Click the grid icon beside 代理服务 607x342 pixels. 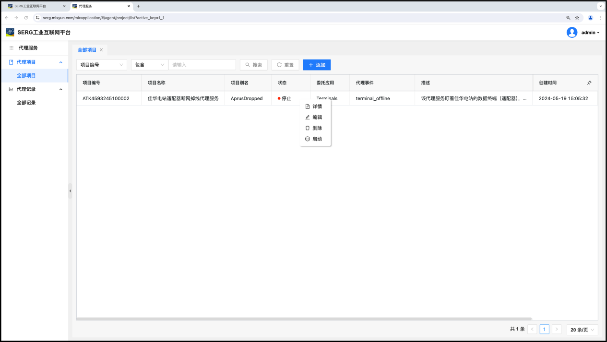click(x=12, y=48)
